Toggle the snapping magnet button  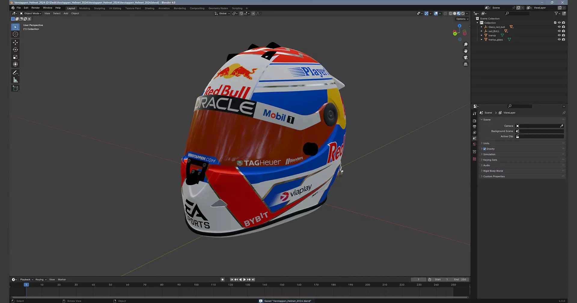(241, 13)
